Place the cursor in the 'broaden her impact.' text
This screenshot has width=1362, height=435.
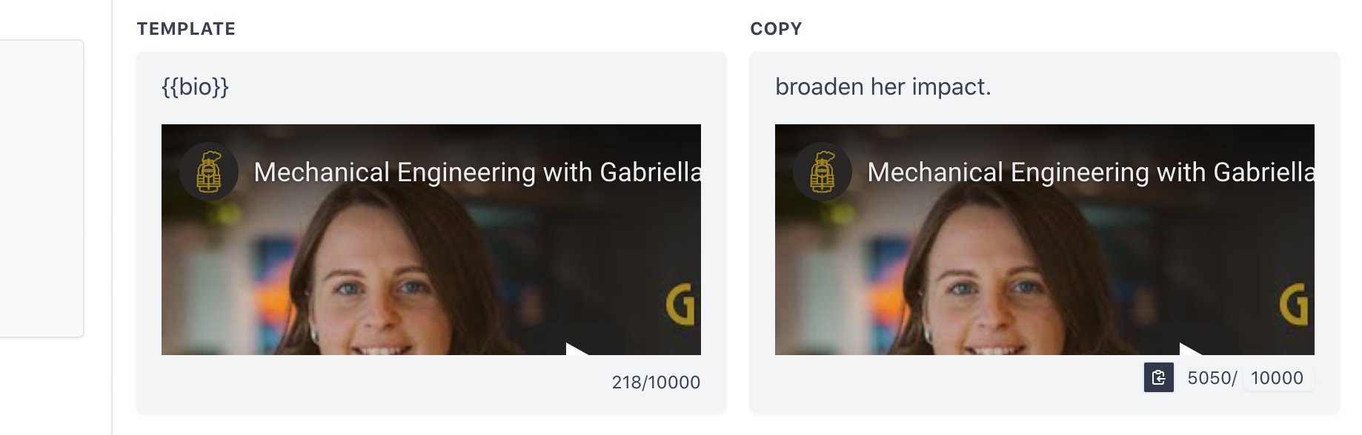[883, 87]
